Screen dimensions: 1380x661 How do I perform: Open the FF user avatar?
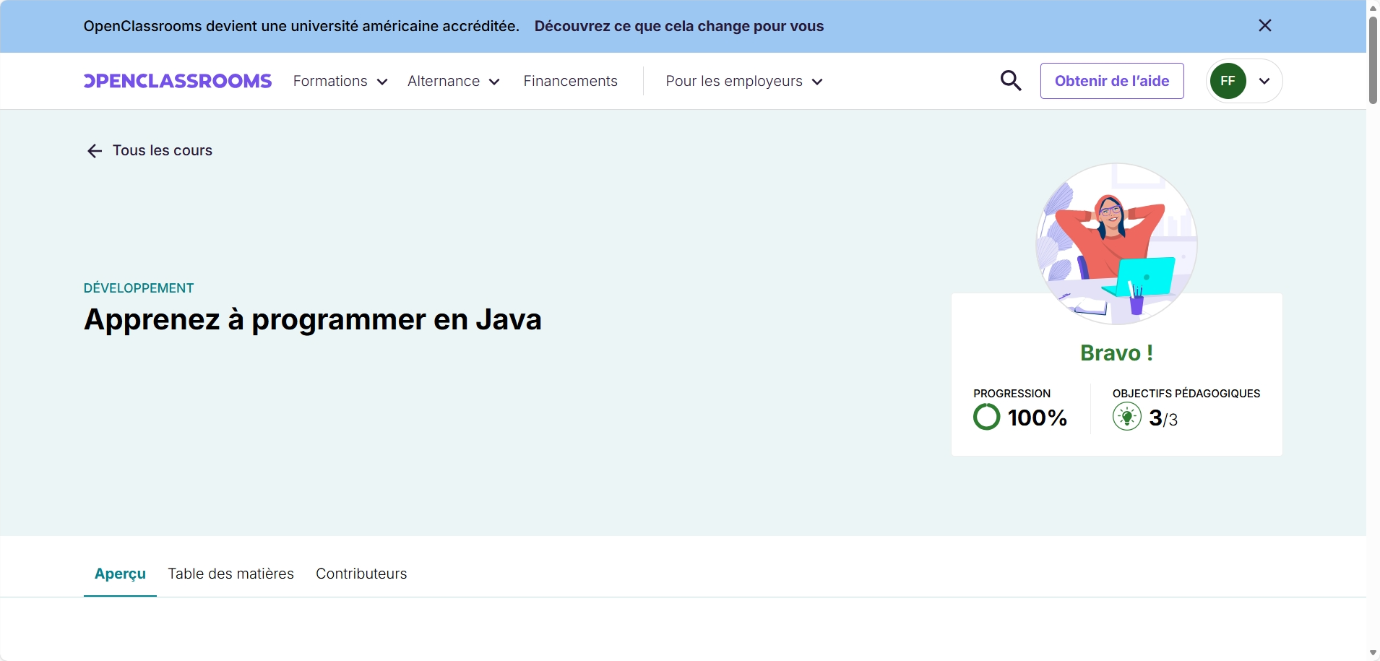point(1228,81)
